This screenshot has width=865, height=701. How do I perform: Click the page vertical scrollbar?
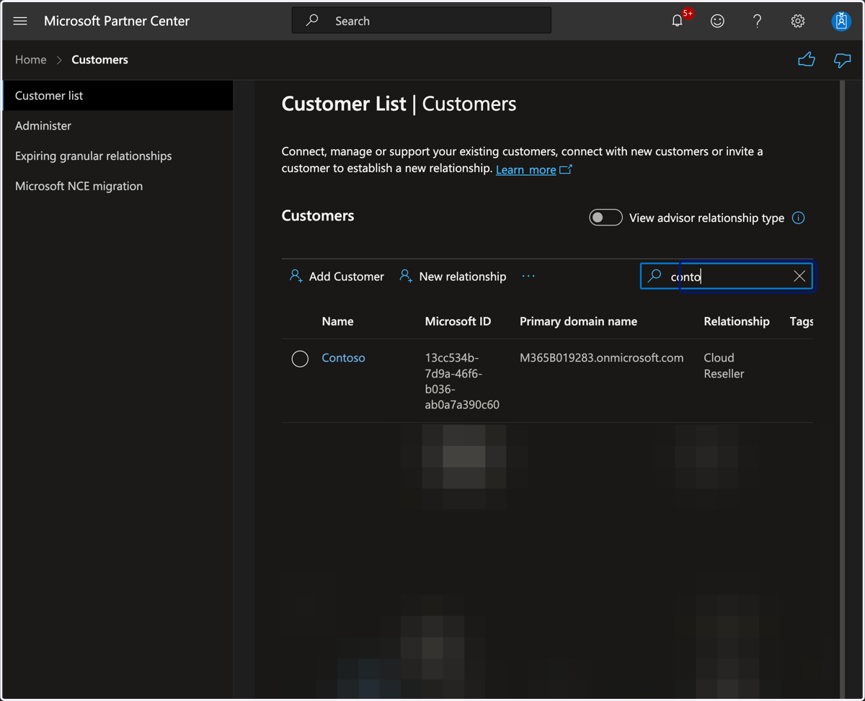tap(842, 389)
